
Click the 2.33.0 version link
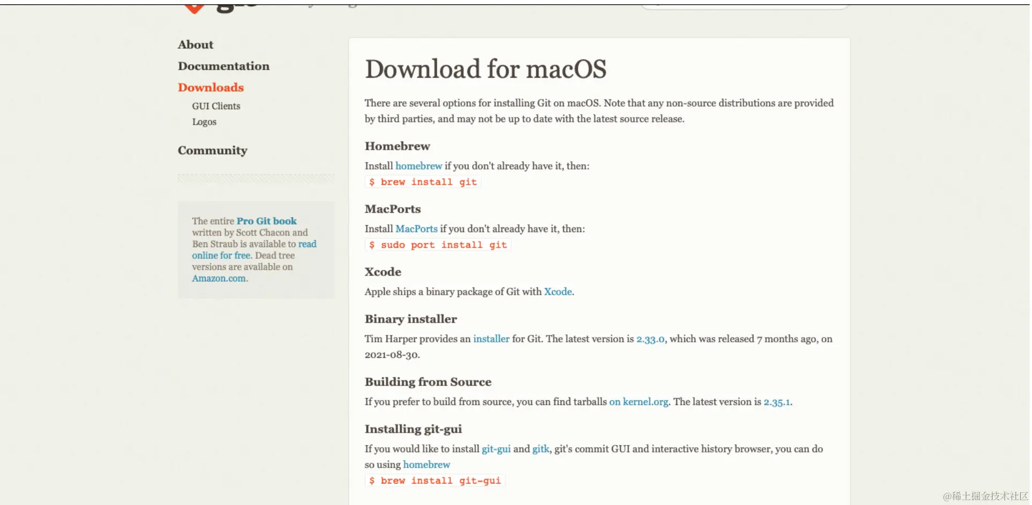click(650, 339)
